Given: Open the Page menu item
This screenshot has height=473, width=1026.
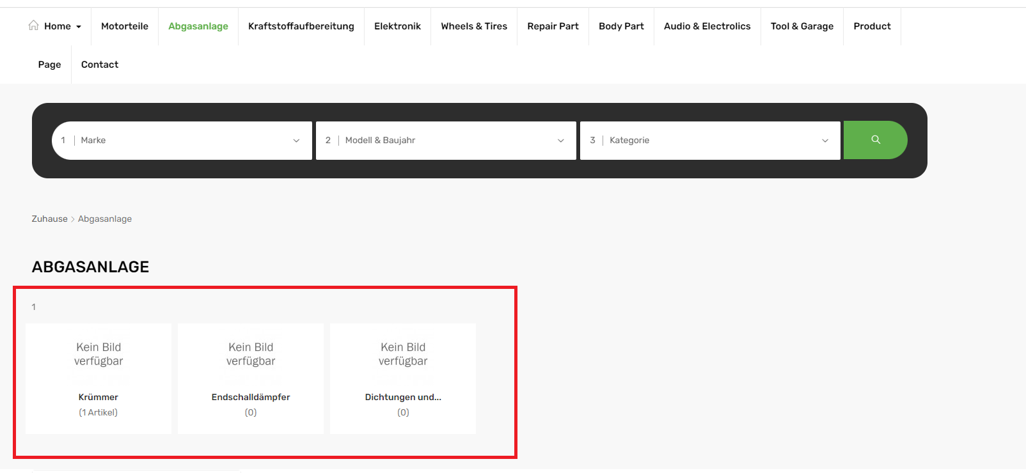Looking at the screenshot, I should point(49,65).
